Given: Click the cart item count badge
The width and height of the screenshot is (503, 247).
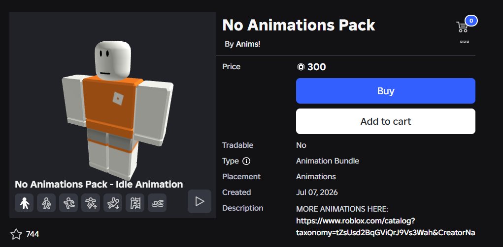Looking at the screenshot, I should (471, 21).
